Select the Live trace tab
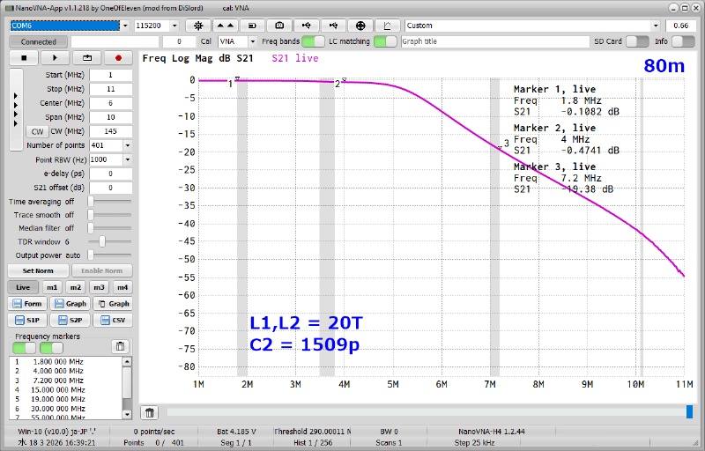Viewport: 705px width, 451px height. [23, 287]
